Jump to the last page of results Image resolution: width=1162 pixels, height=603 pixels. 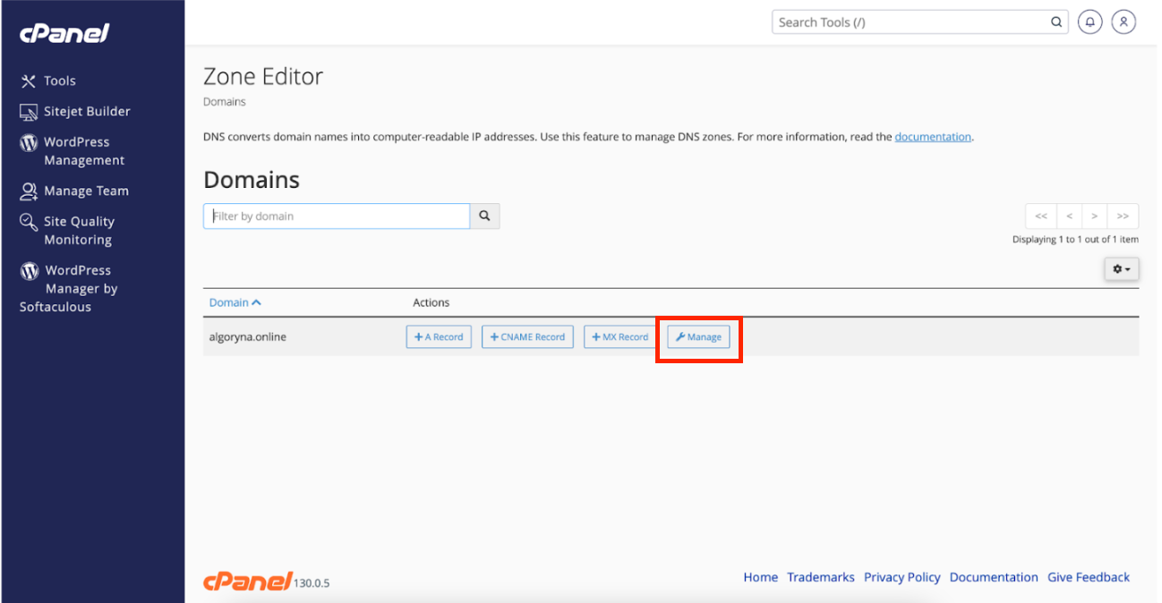tap(1123, 216)
